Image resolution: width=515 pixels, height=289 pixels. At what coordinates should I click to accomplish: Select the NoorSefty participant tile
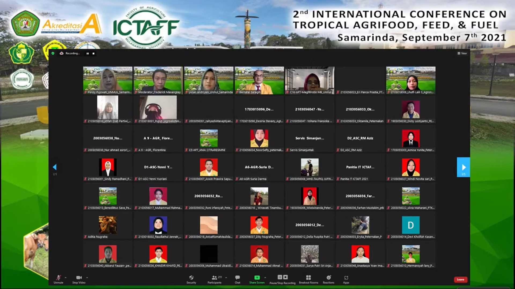259,138
